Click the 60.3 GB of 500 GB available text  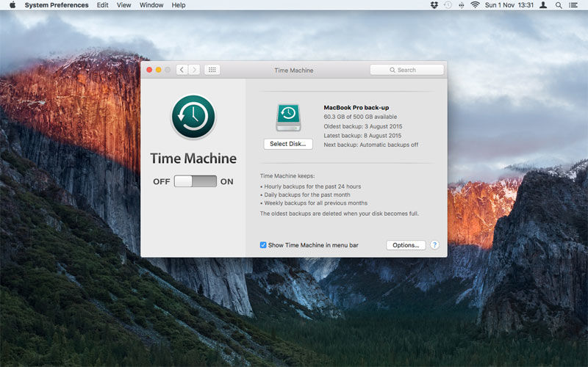click(x=360, y=117)
